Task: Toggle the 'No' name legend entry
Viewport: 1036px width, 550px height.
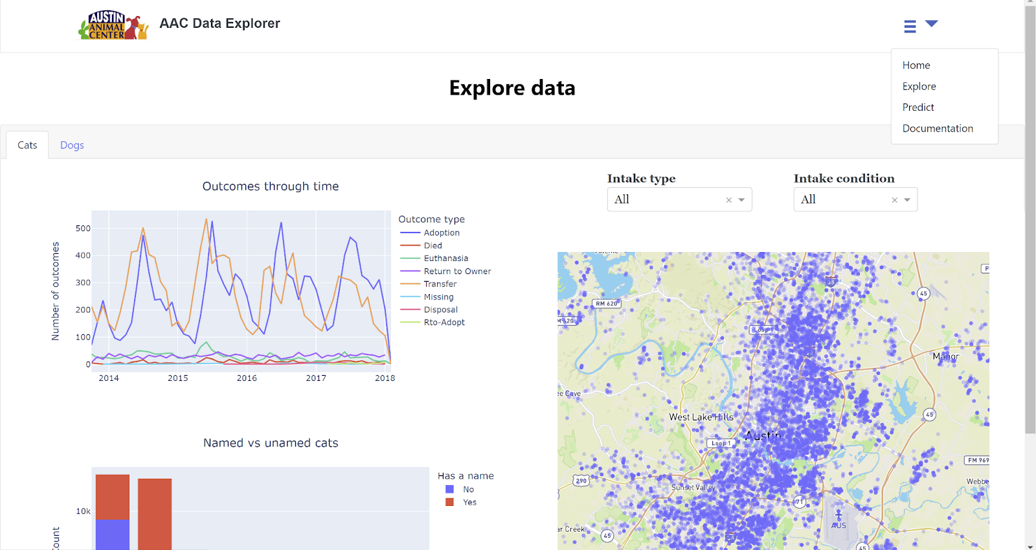Action: pos(460,490)
